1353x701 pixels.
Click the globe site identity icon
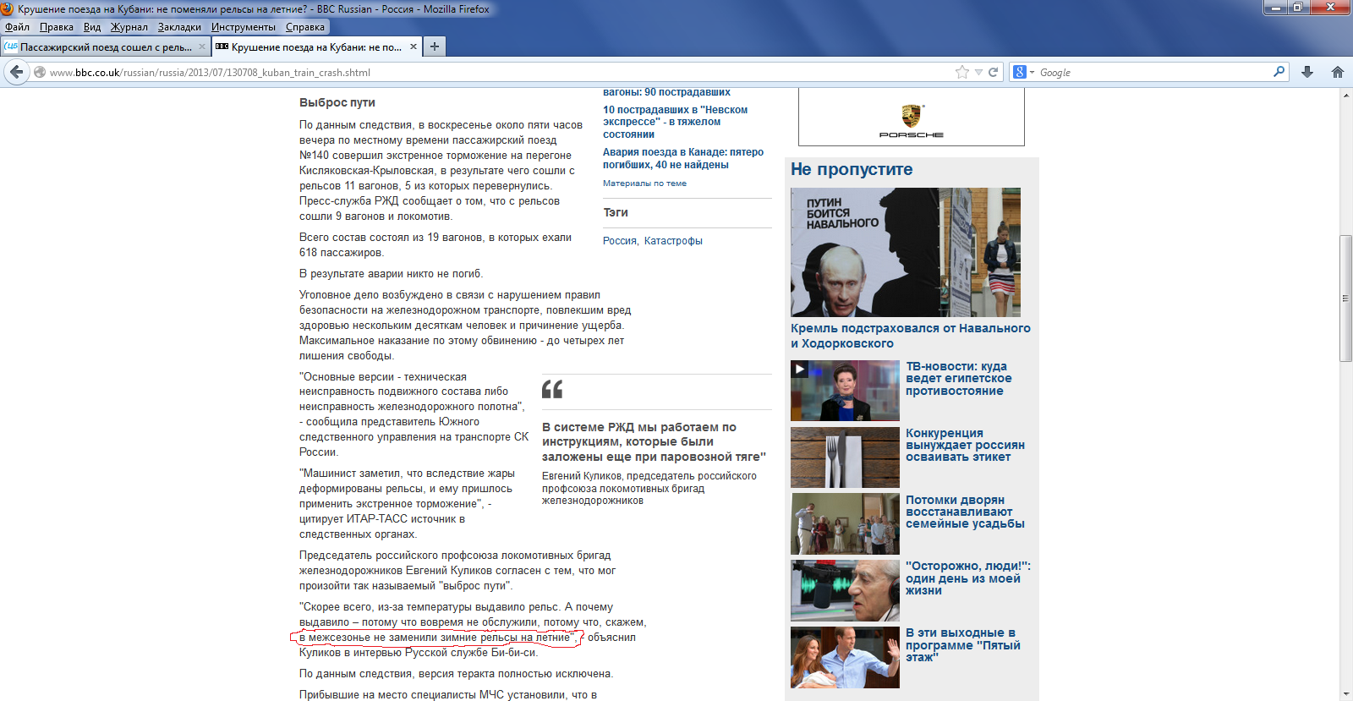[x=40, y=73]
